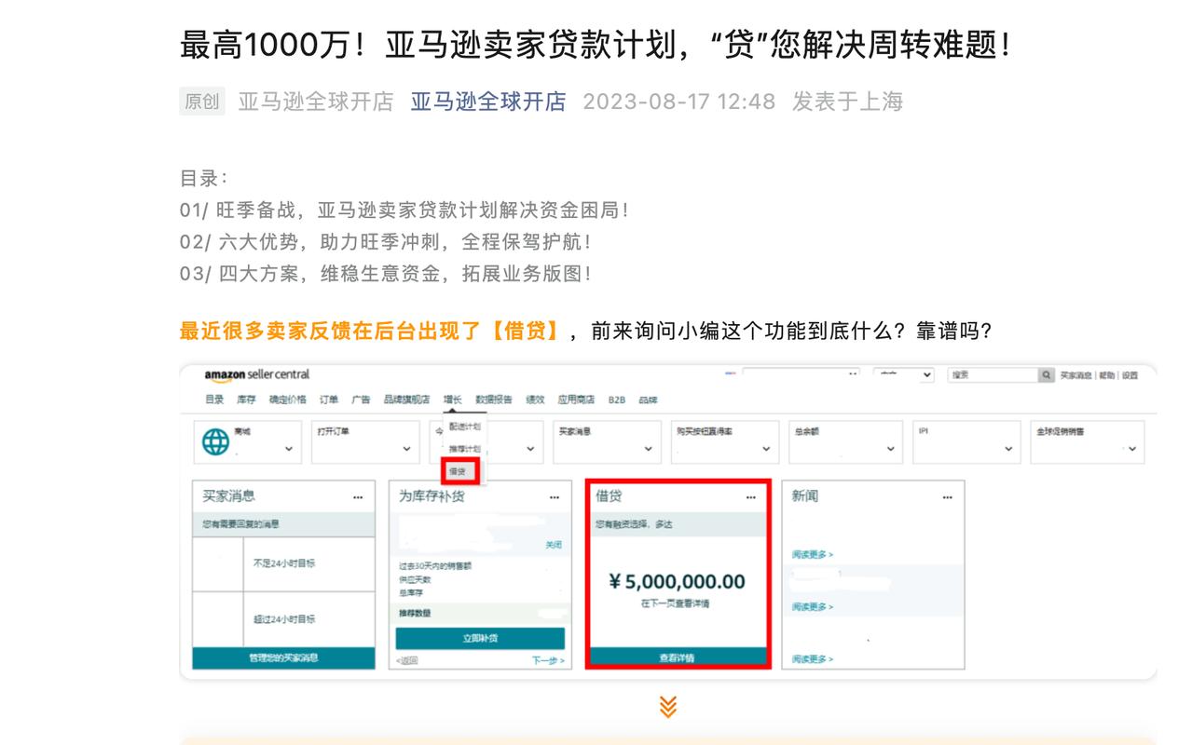1192x745 pixels.
Task: Click 关闭 link in 为库存补货 card
Action: (554, 545)
